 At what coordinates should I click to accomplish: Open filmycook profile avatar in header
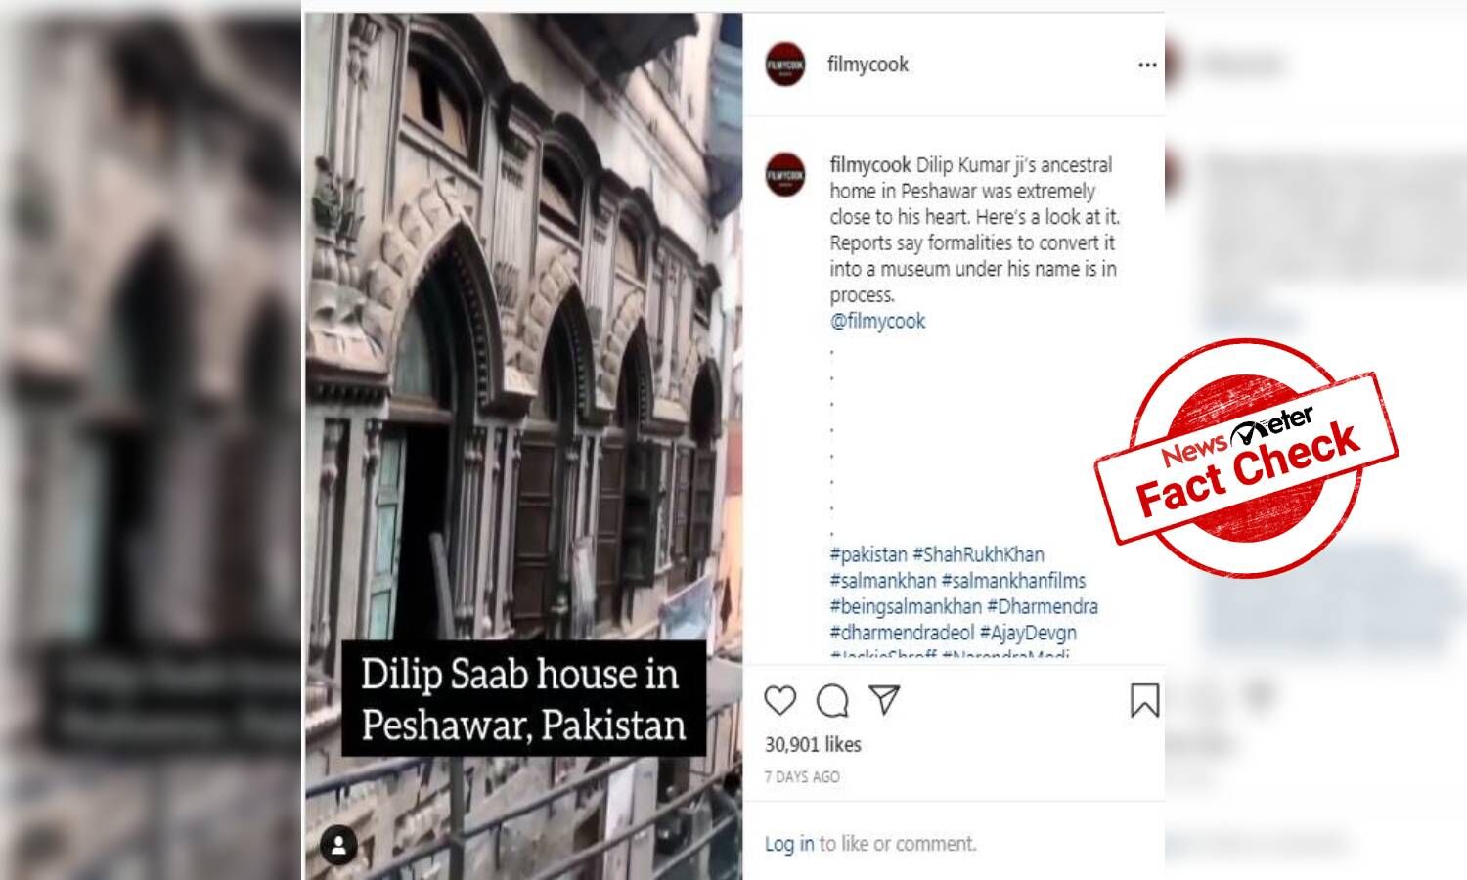point(785,65)
